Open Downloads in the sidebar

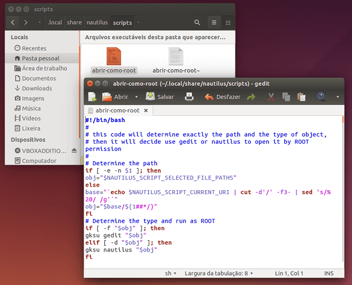[x=42, y=88]
